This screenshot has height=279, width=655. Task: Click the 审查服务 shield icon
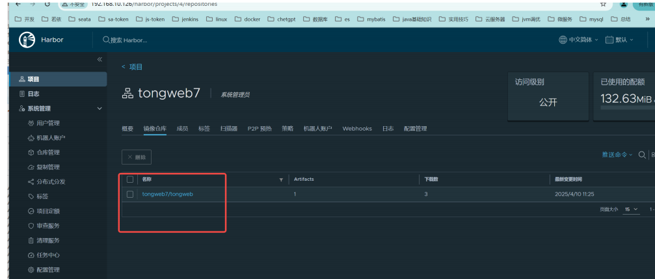(x=31, y=226)
